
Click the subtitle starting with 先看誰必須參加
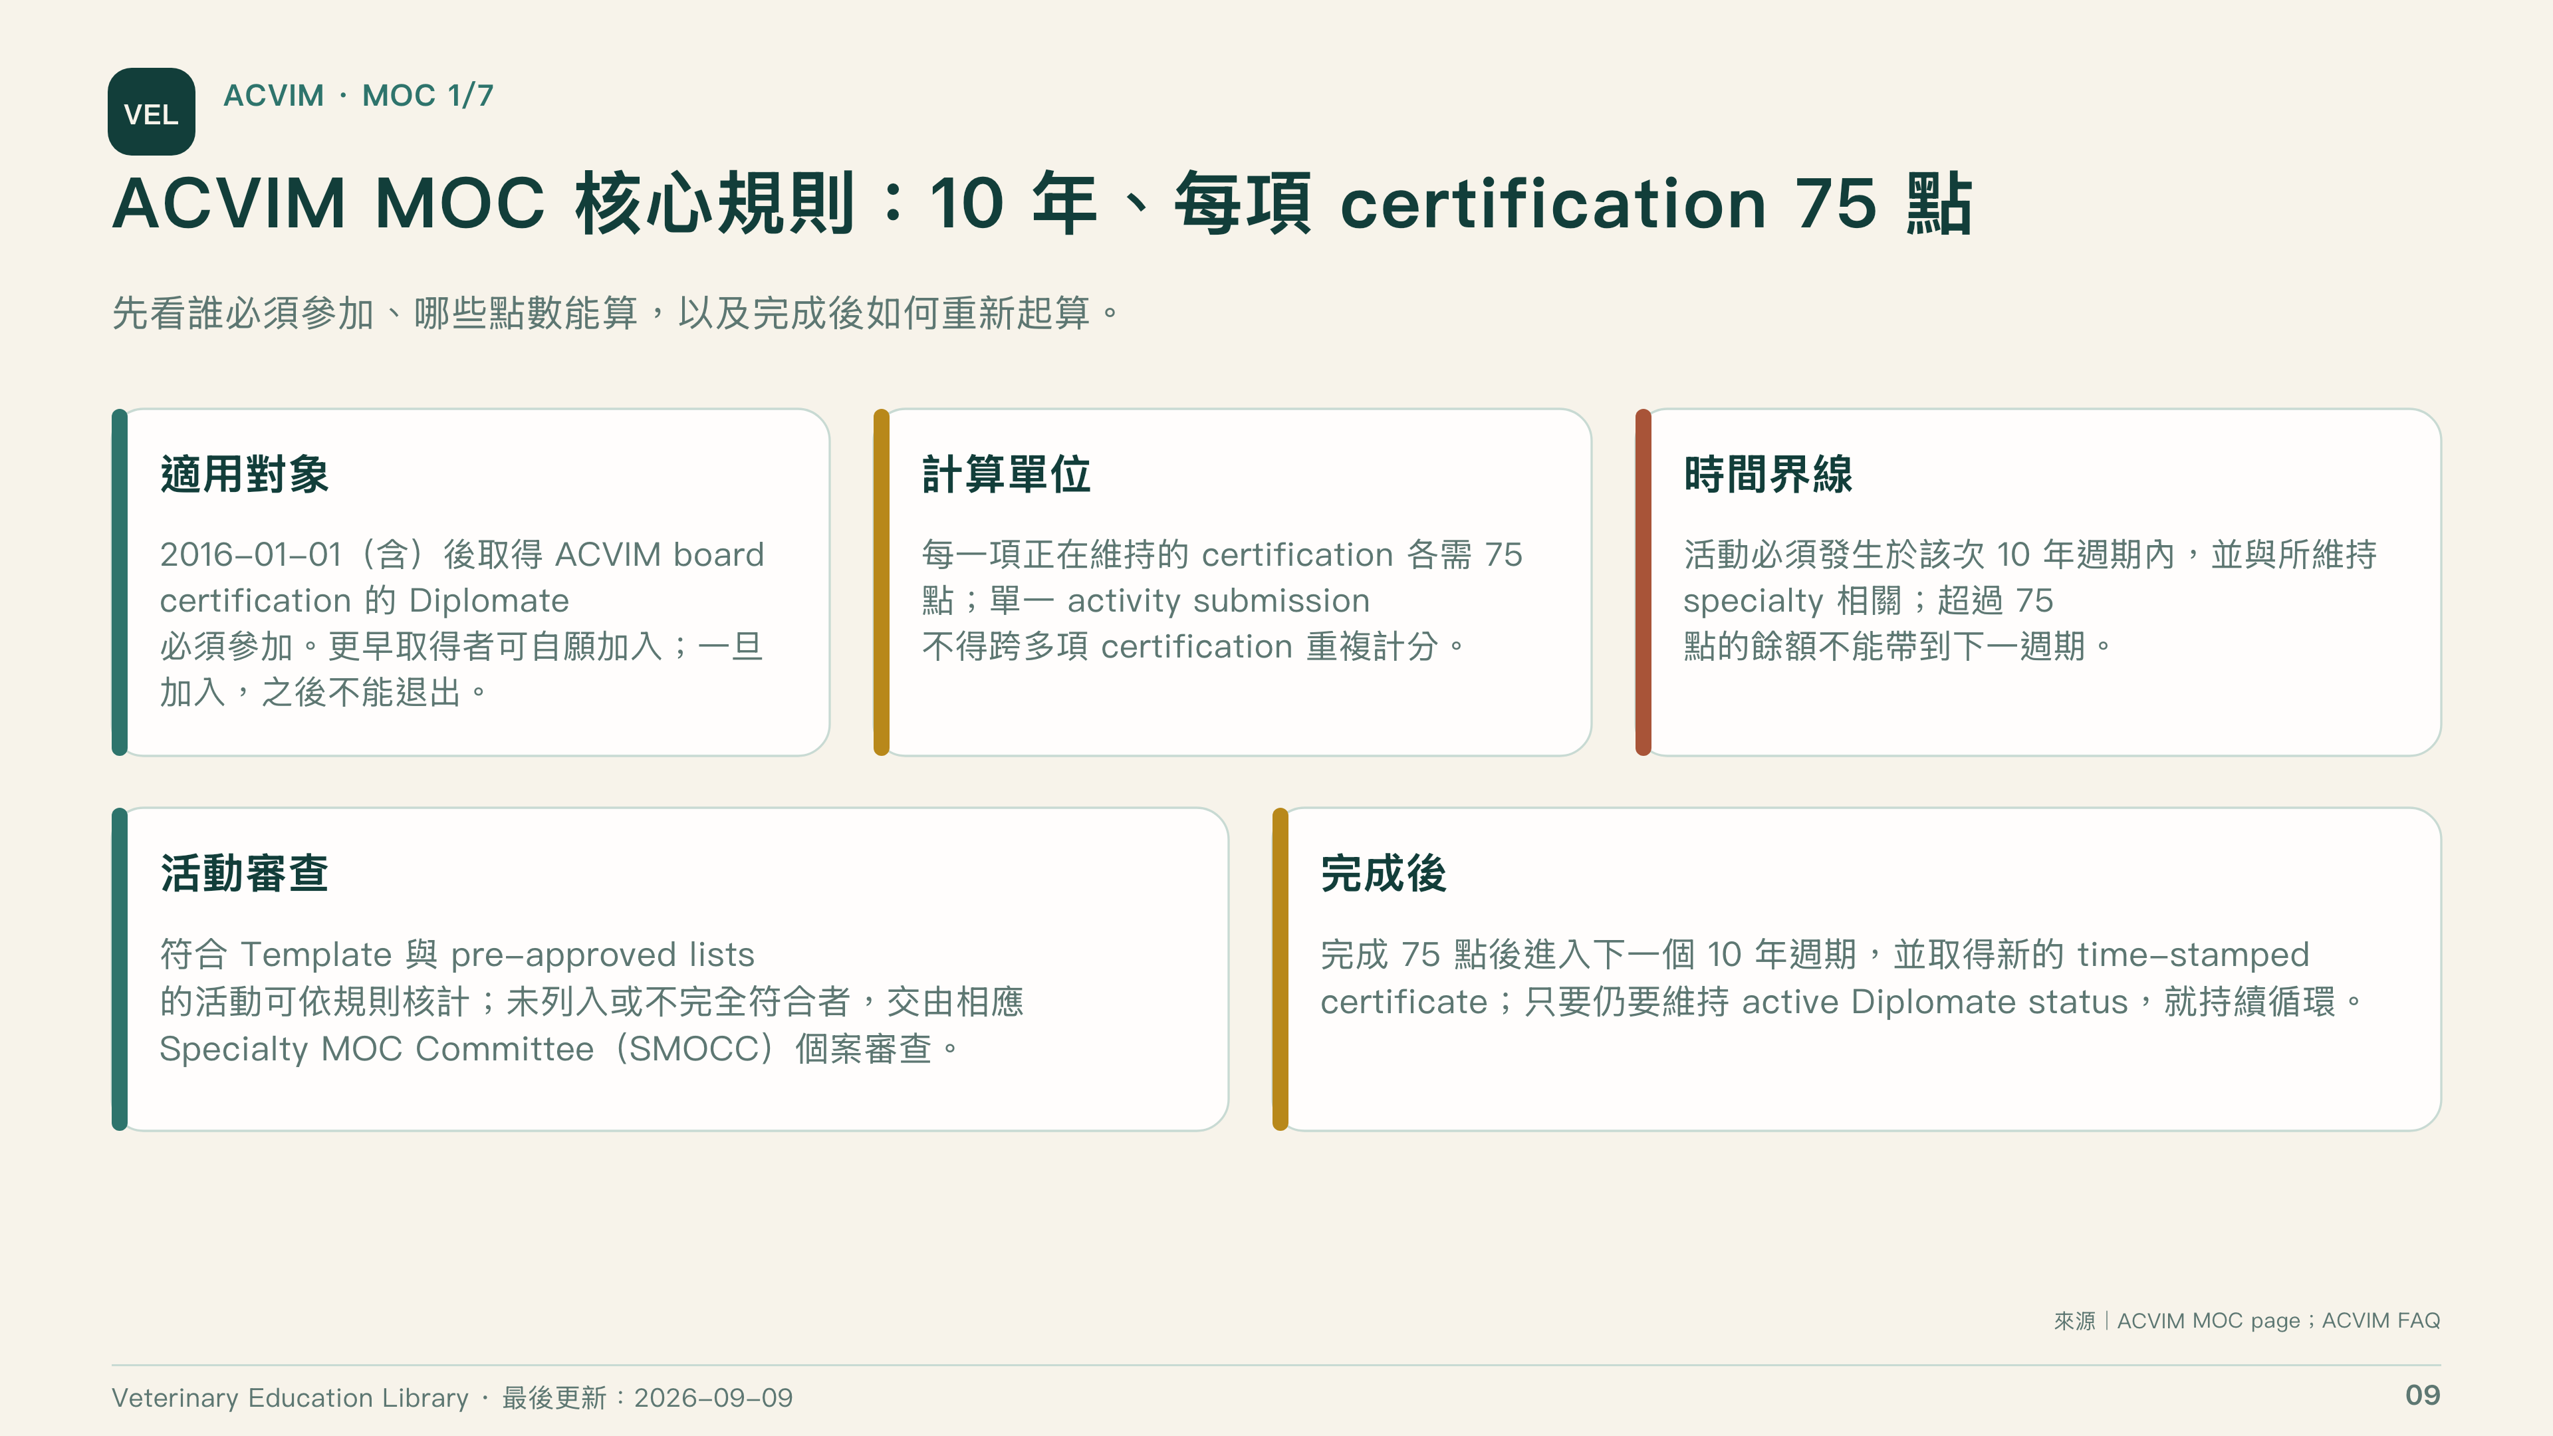[x=616, y=313]
